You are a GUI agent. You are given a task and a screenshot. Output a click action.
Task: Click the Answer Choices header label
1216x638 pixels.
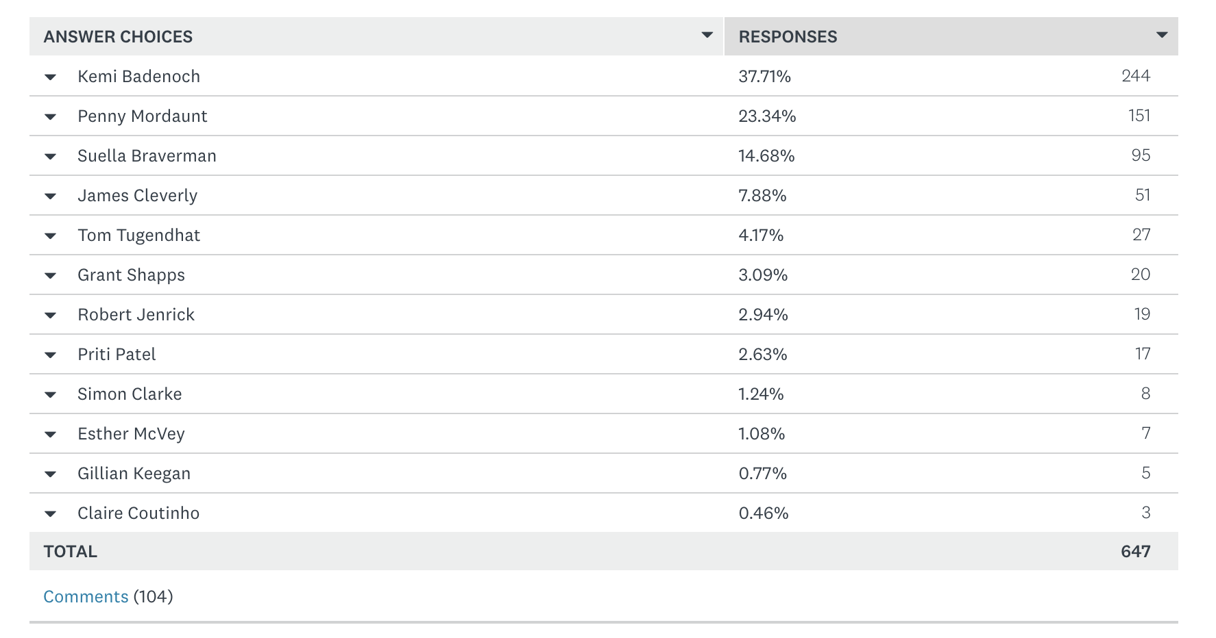[118, 37]
